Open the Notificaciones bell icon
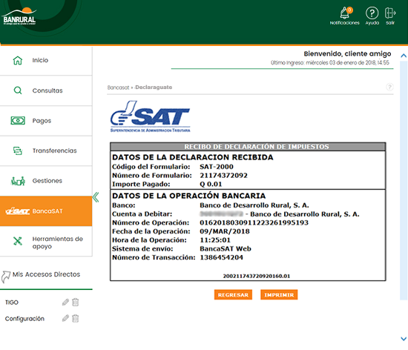This screenshot has width=408, height=350. tap(346, 13)
